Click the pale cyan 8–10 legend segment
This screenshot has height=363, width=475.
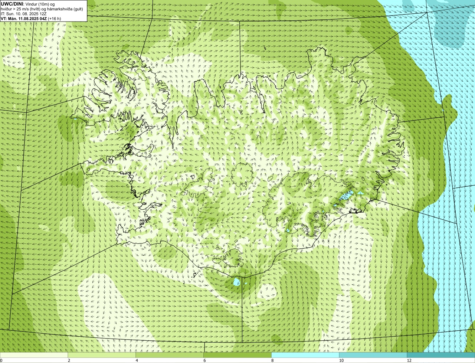tap(305, 355)
